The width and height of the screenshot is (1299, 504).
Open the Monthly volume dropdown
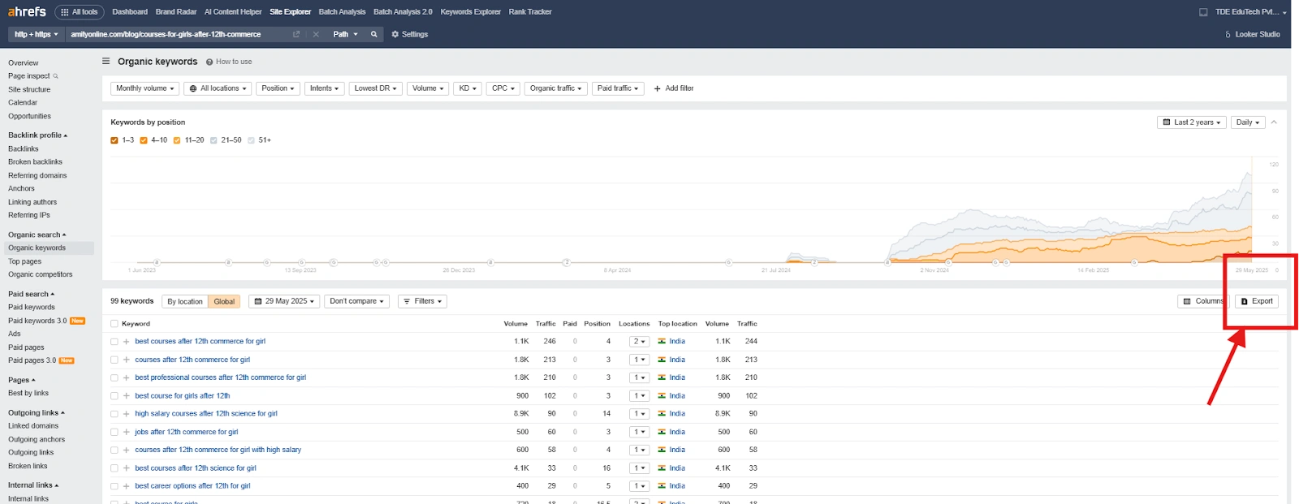[145, 88]
